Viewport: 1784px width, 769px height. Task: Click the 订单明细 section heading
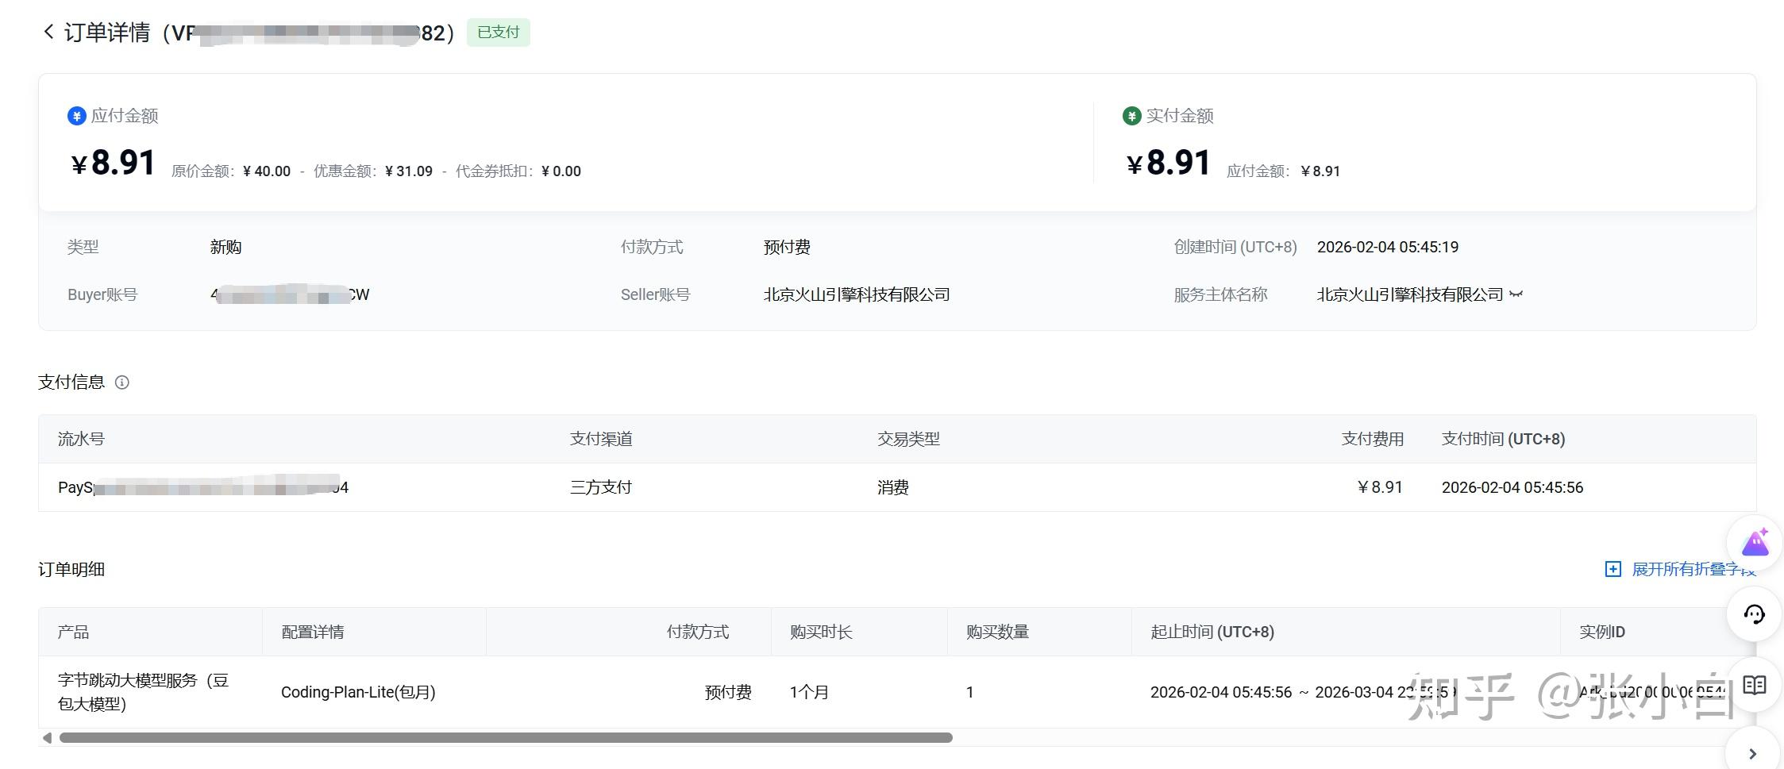(71, 570)
